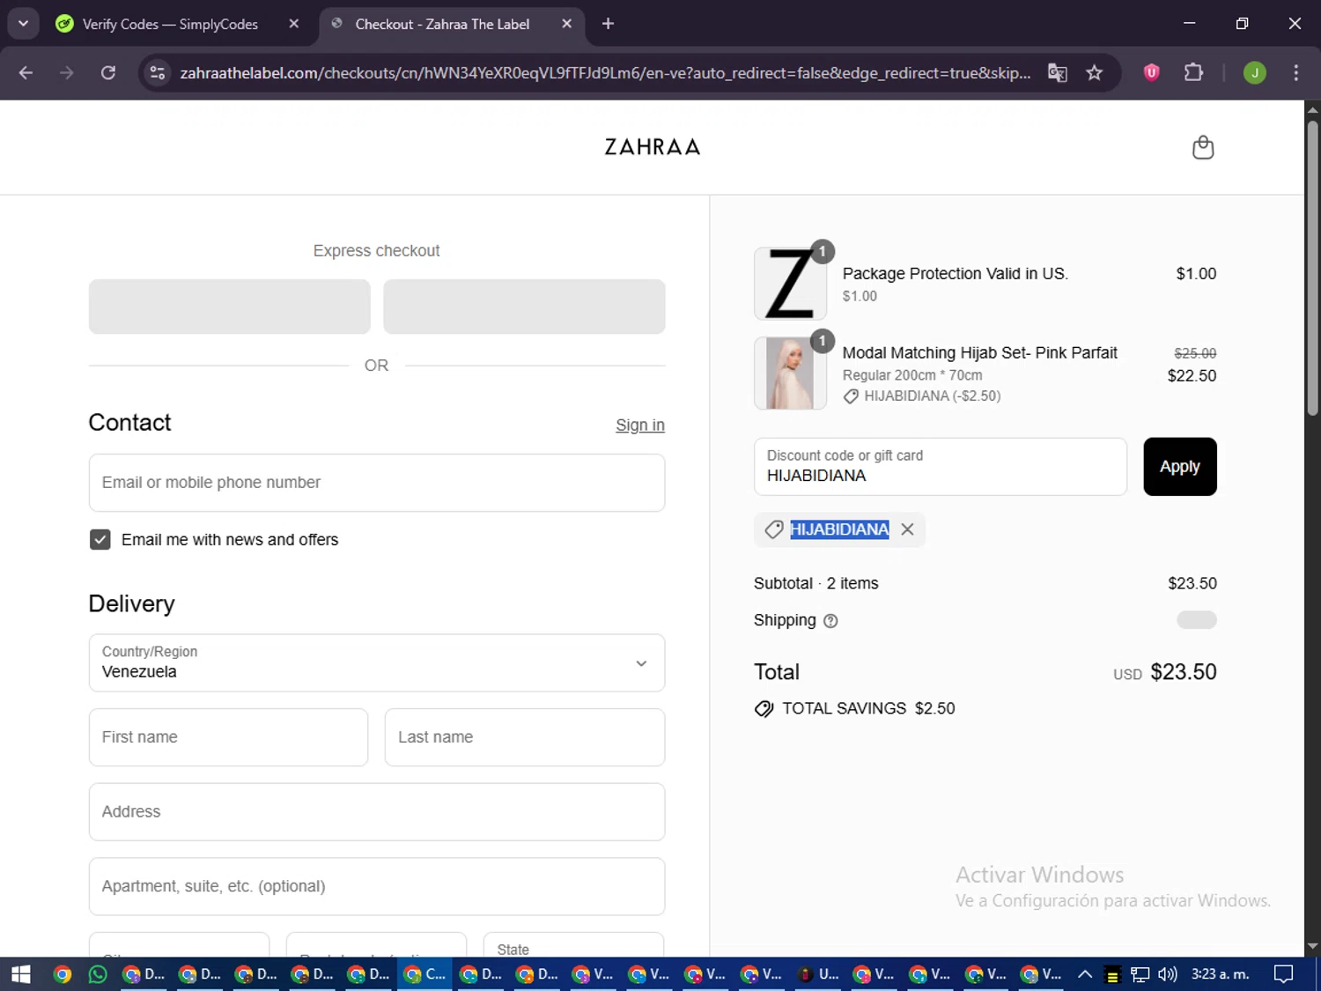Screen dimensions: 1321x991
Task: Click the ZAHRAA store logo
Action: (653, 147)
